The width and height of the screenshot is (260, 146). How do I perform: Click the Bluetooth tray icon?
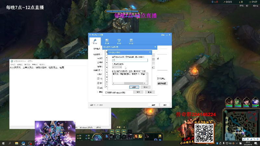(x=217, y=143)
